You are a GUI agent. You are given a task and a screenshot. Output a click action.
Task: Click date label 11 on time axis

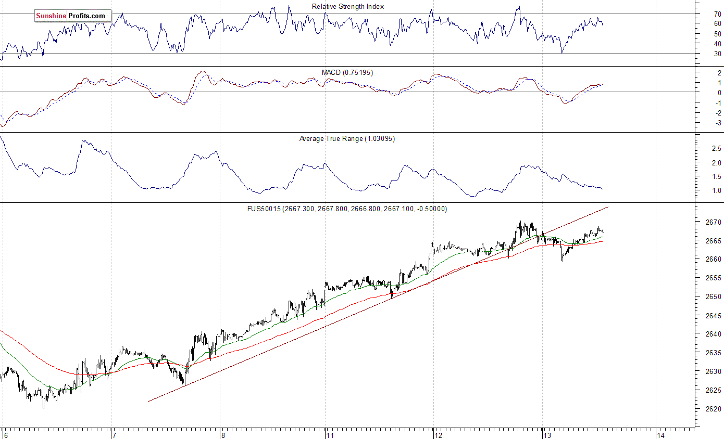(329, 435)
